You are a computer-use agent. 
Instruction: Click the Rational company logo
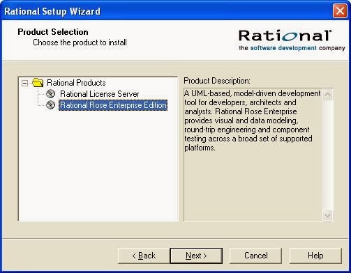pyautogui.click(x=292, y=40)
